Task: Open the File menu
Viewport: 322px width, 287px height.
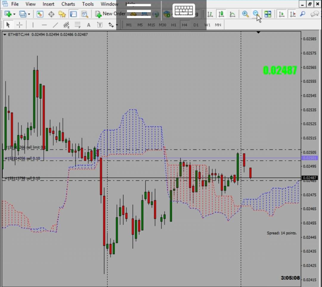Action: [15, 4]
